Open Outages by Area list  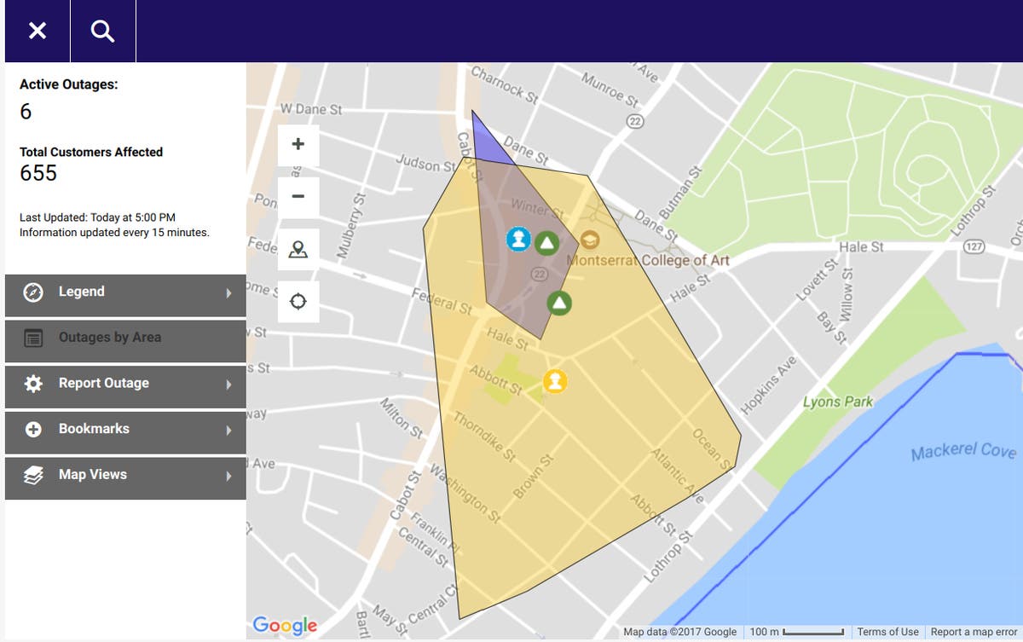point(125,338)
